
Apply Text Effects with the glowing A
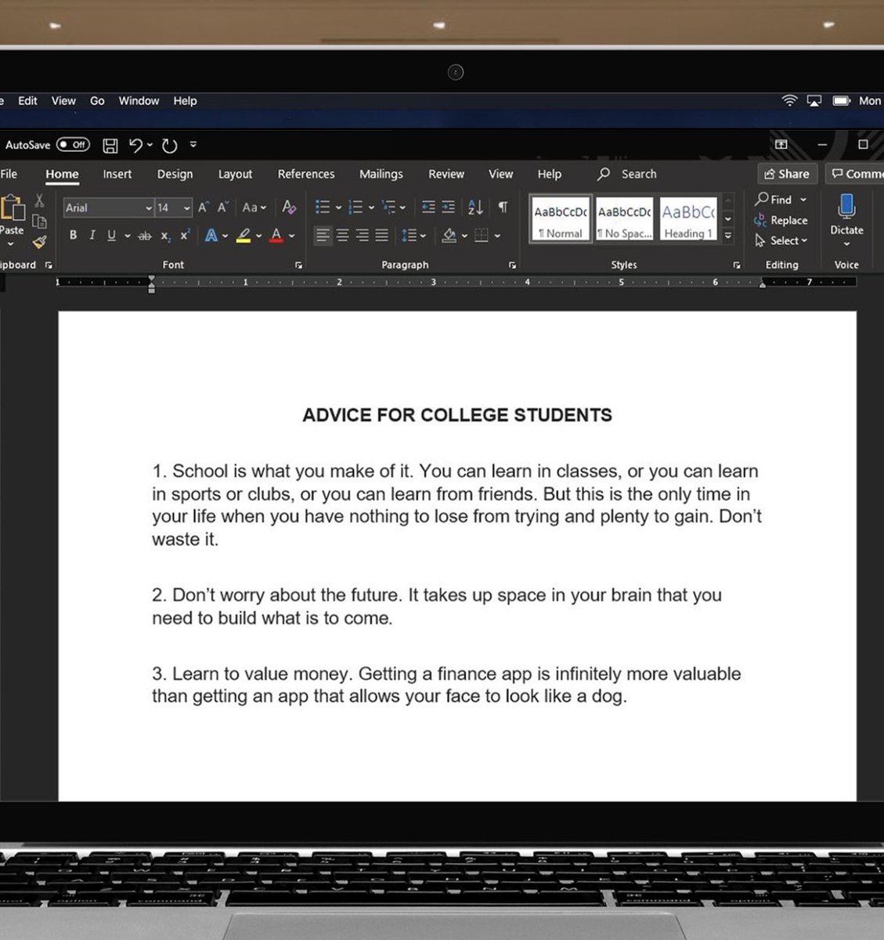coord(211,235)
